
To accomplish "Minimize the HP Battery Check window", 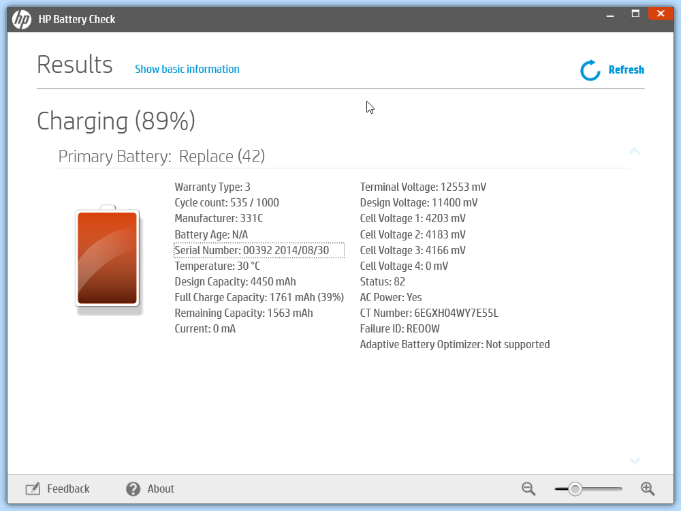I will click(x=610, y=15).
